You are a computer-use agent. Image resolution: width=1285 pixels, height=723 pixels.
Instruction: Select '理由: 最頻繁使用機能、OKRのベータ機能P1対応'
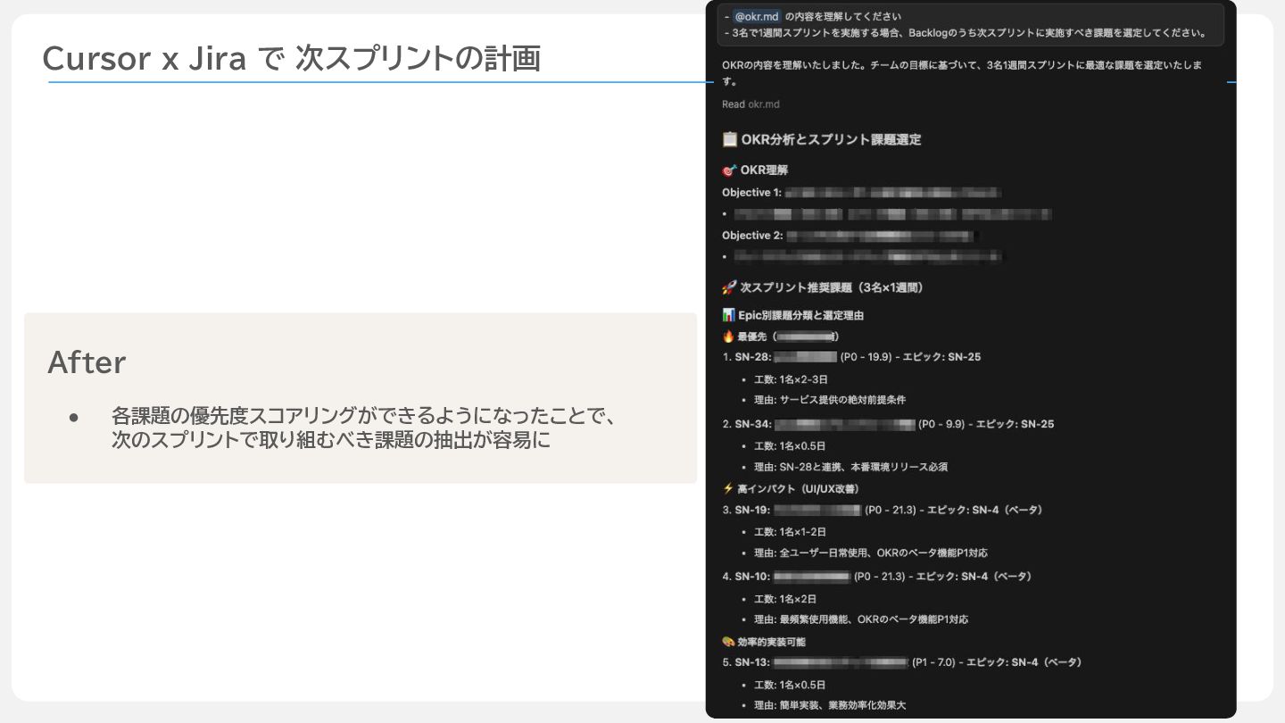pyautogui.click(x=861, y=619)
